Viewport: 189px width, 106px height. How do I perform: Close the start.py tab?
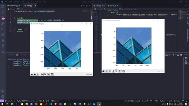pos(35,6)
